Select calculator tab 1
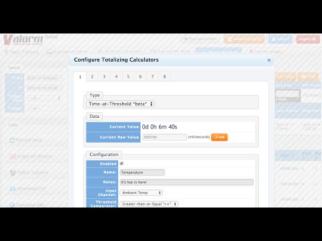Image resolution: width=322 pixels, height=241 pixels. click(x=80, y=77)
